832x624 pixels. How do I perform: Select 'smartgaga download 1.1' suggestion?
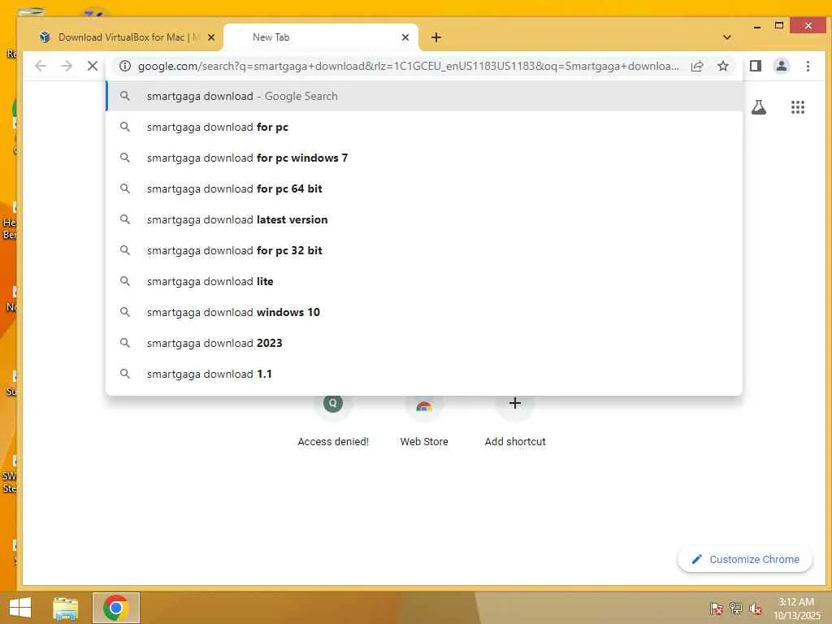tap(424, 374)
